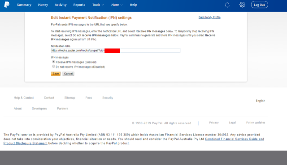Open the Reports tab

[x=79, y=5]
